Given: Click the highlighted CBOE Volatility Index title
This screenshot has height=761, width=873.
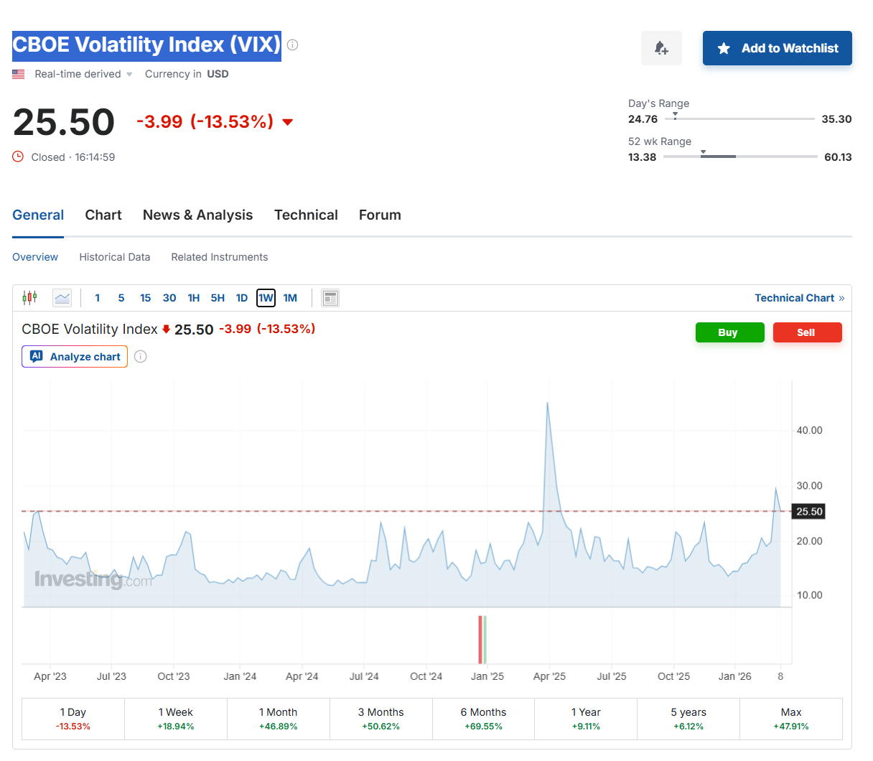Looking at the screenshot, I should [146, 45].
